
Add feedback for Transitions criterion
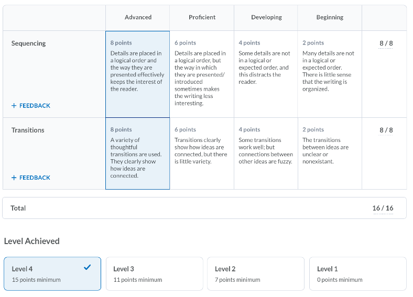pos(31,178)
